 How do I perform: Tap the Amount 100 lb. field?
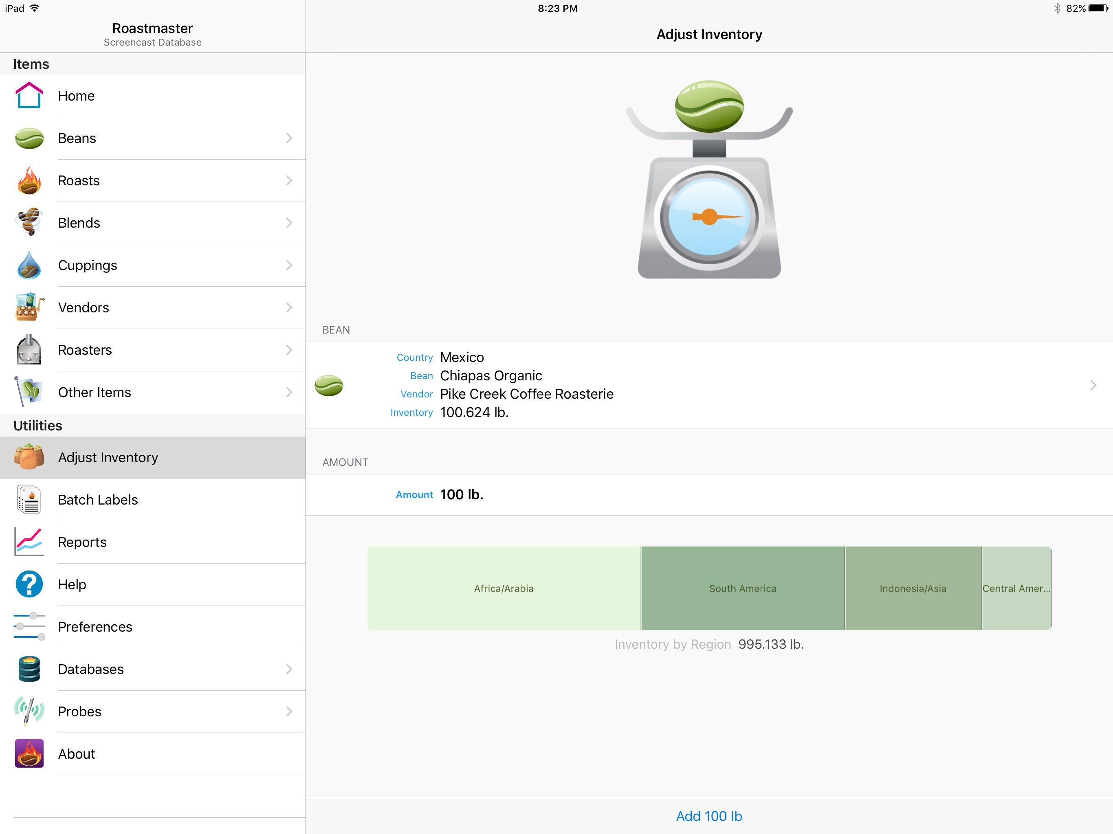coord(462,494)
